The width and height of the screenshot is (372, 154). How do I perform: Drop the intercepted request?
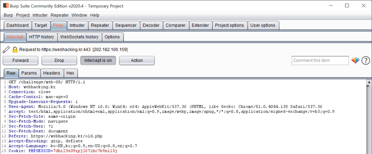pos(59,61)
